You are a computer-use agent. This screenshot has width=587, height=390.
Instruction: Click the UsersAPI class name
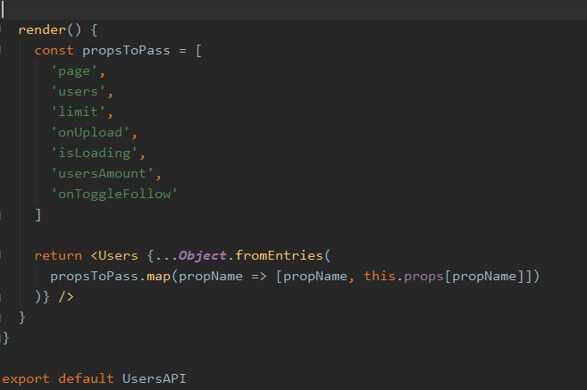click(155, 378)
